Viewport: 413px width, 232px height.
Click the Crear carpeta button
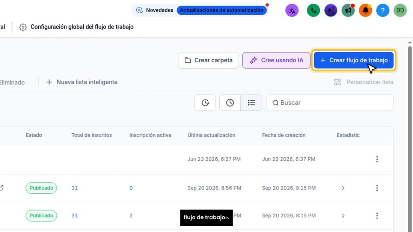208,60
